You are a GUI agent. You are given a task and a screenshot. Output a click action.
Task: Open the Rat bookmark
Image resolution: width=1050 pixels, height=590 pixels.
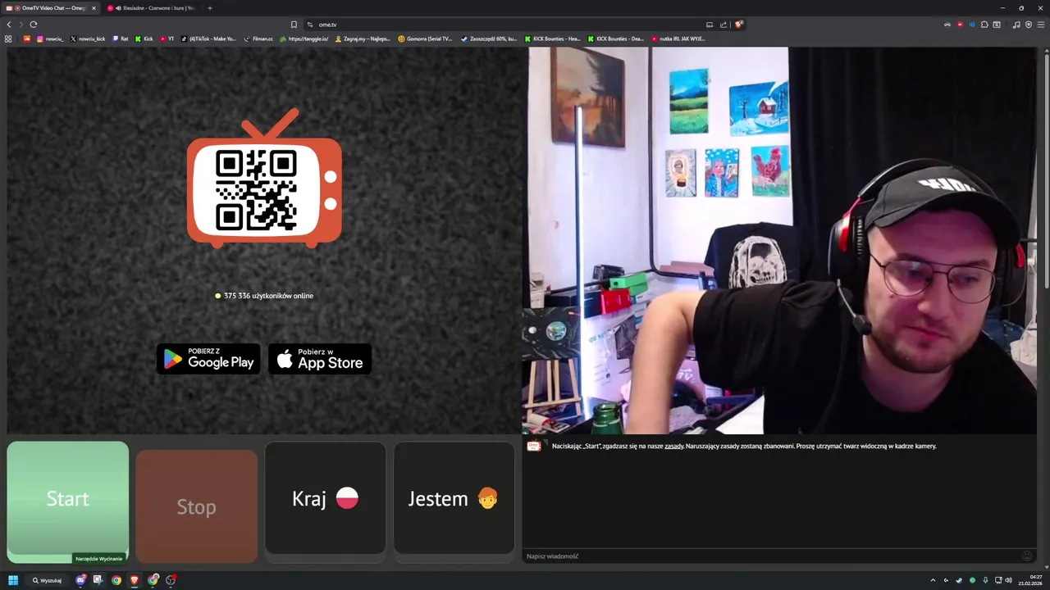(x=121, y=39)
